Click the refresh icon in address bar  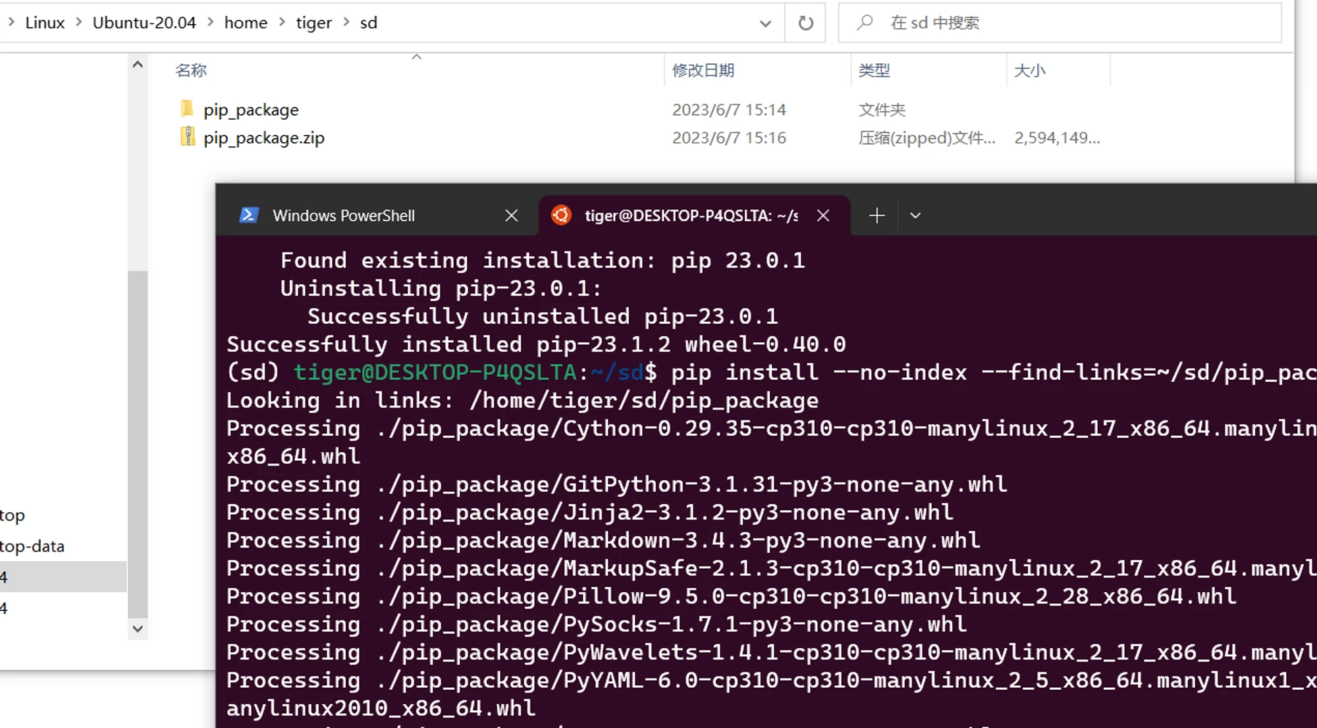pos(805,23)
